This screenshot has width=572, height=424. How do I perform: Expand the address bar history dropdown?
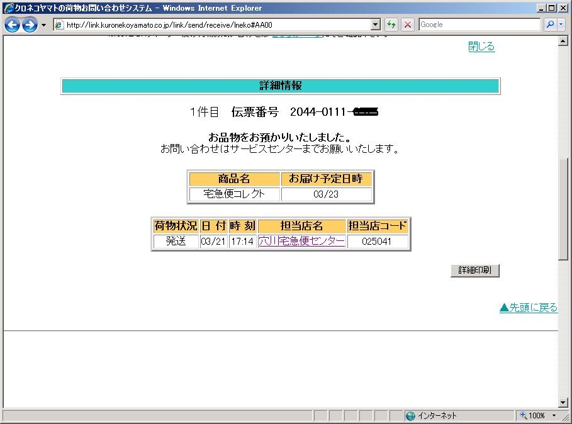pos(376,25)
